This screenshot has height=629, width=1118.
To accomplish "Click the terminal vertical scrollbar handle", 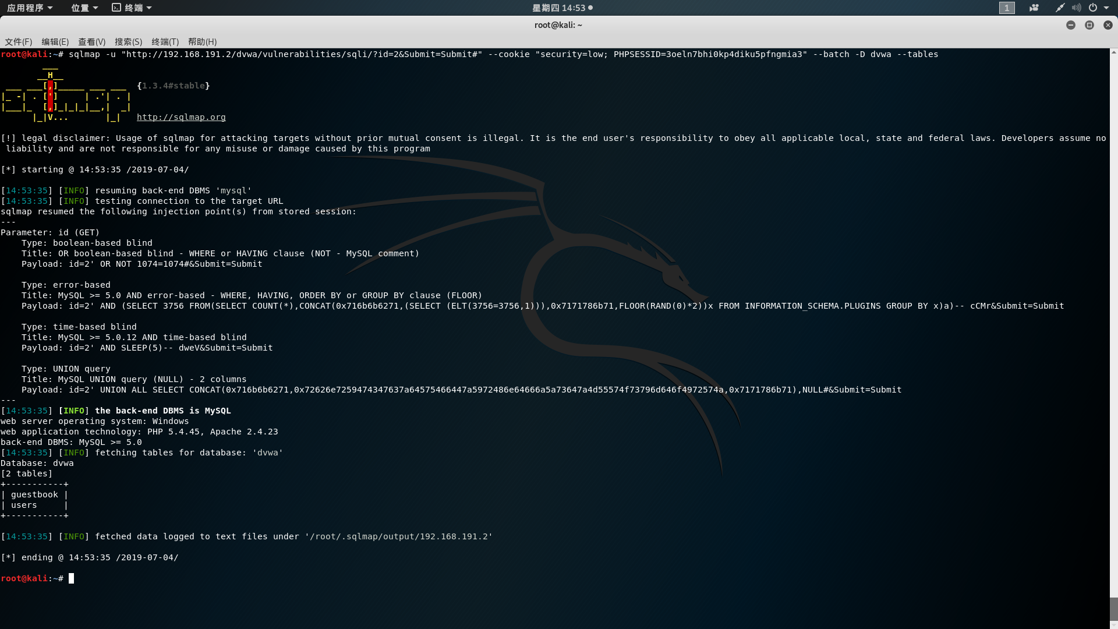I will [x=1113, y=609].
